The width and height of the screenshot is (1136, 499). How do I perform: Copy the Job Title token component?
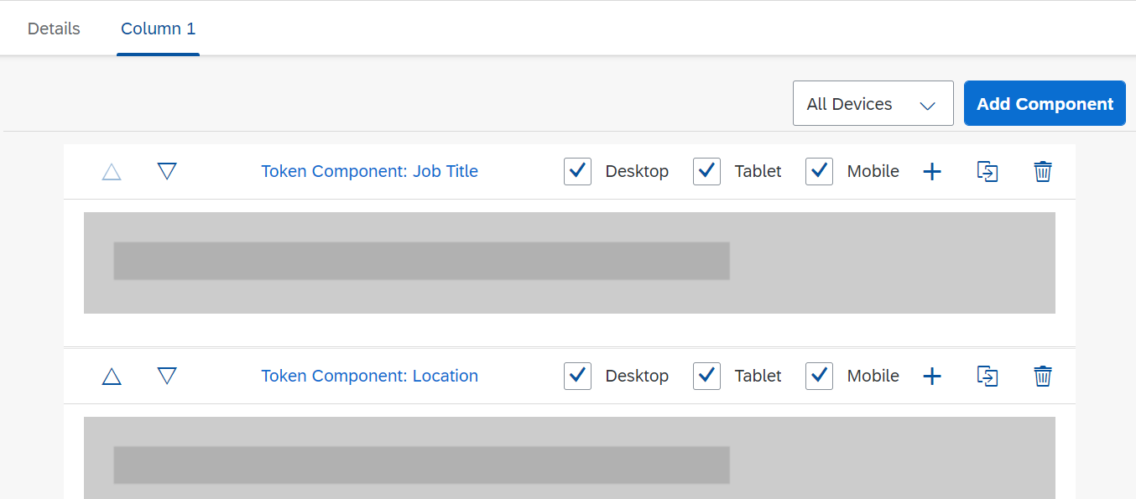tap(987, 172)
